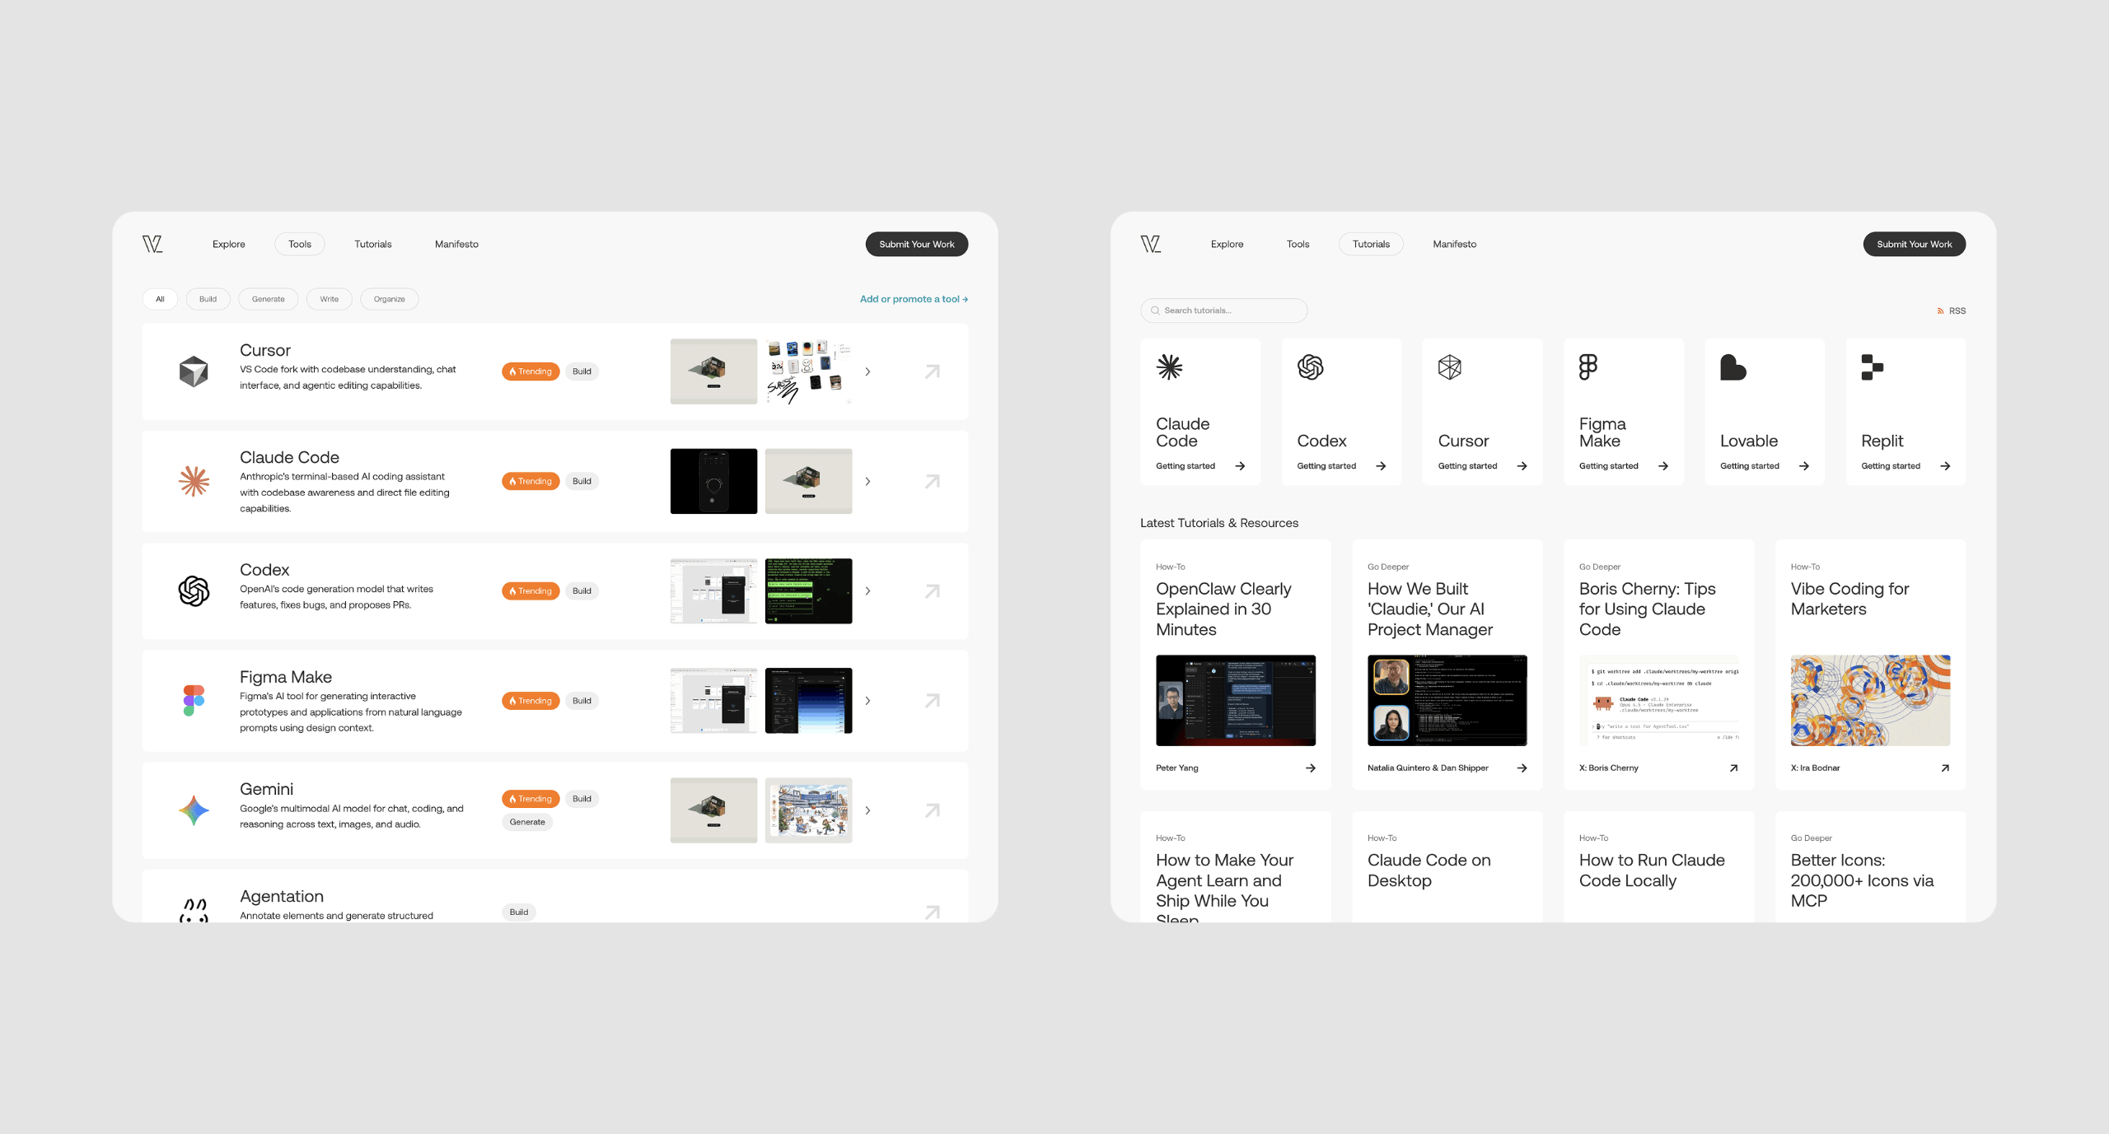The width and height of the screenshot is (2109, 1134).
Task: Click Submit Your Work on the Tools page
Action: 916,244
